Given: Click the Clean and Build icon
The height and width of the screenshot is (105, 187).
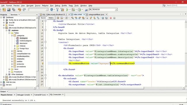Looking at the screenshot, I should [62, 10].
